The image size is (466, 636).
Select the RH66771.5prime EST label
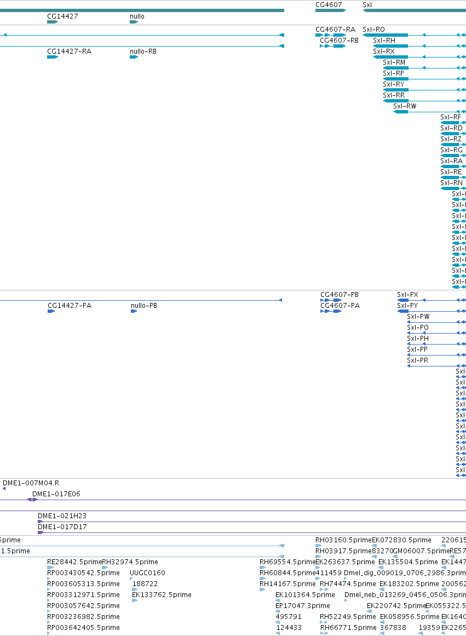coord(348,628)
